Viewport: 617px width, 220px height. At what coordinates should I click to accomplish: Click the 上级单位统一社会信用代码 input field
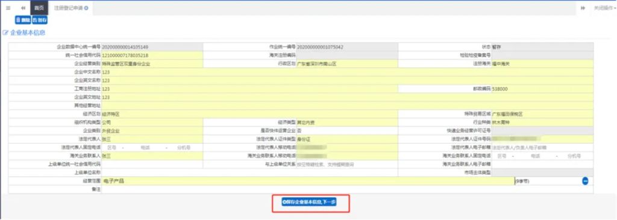[152, 164]
